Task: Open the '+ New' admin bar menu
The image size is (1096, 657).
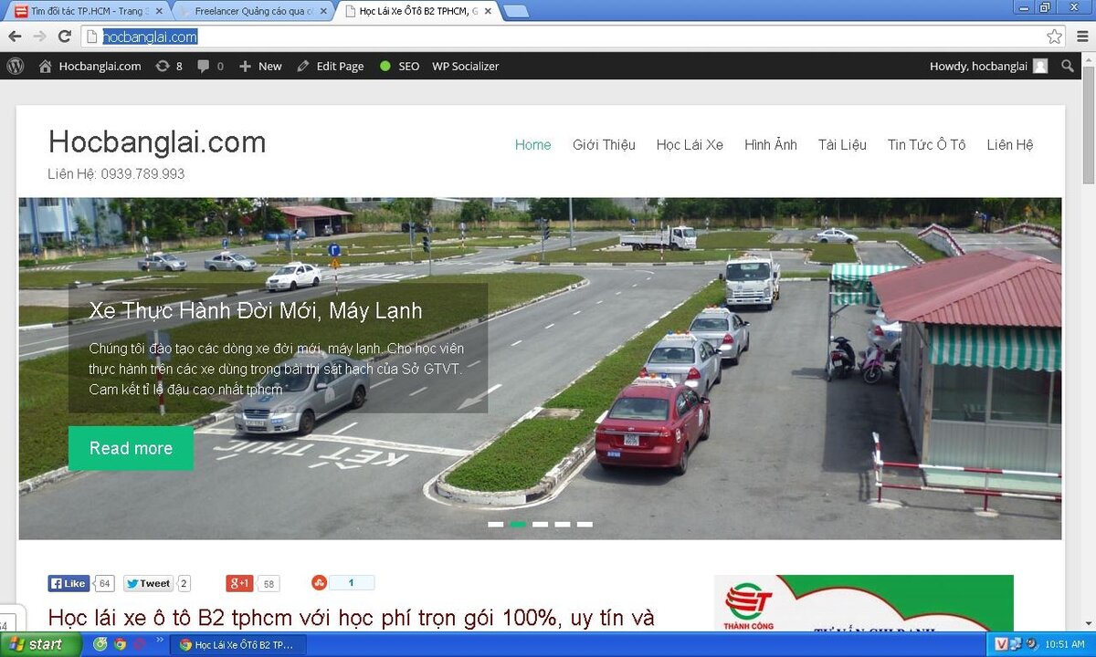Action: 260,66
